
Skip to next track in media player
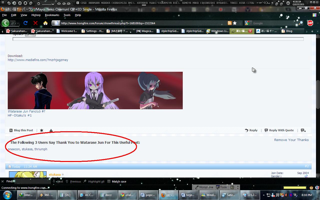click(31, 3)
